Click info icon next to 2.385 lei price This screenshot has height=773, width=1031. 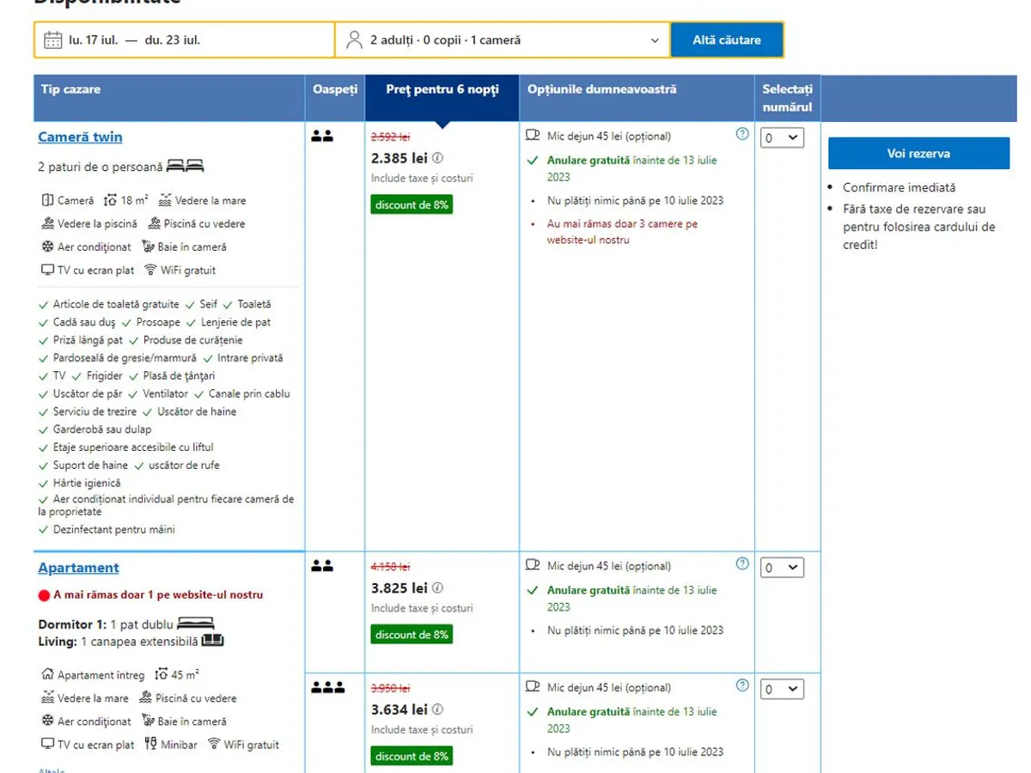437,158
